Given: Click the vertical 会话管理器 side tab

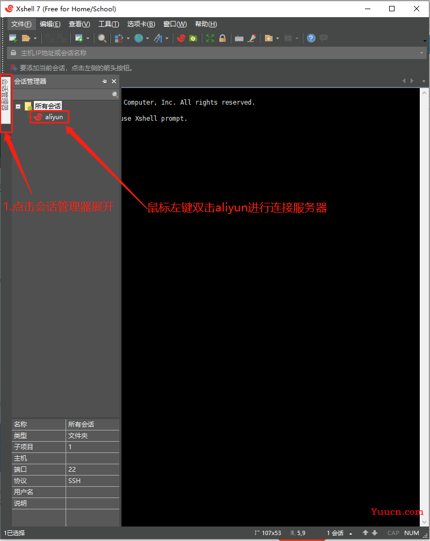Looking at the screenshot, I should point(5,99).
